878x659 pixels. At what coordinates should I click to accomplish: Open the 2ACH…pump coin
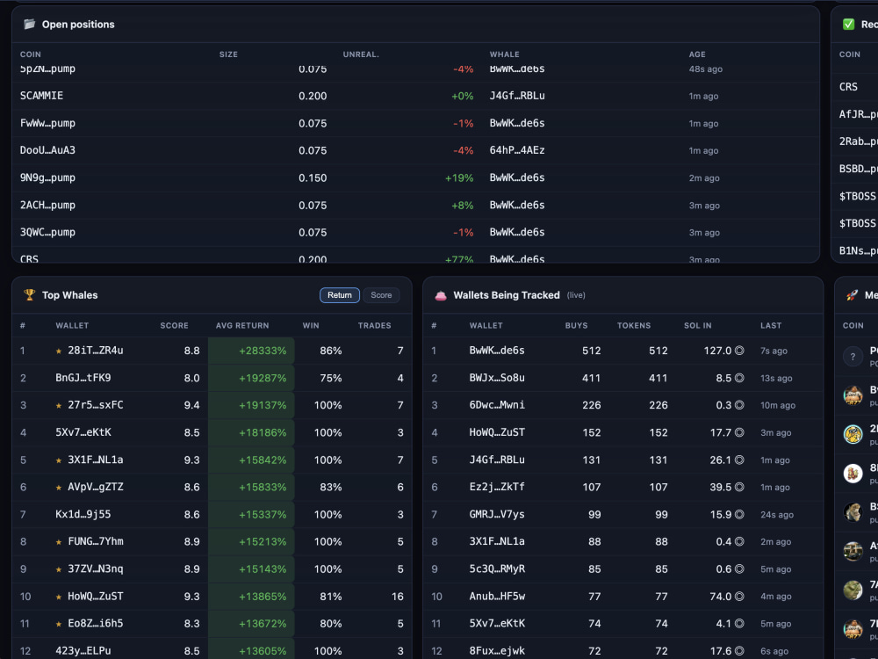point(47,205)
